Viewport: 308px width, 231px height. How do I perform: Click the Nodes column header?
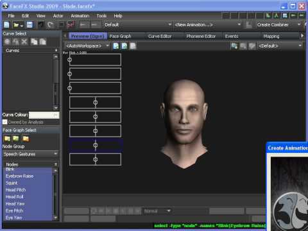[31, 164]
